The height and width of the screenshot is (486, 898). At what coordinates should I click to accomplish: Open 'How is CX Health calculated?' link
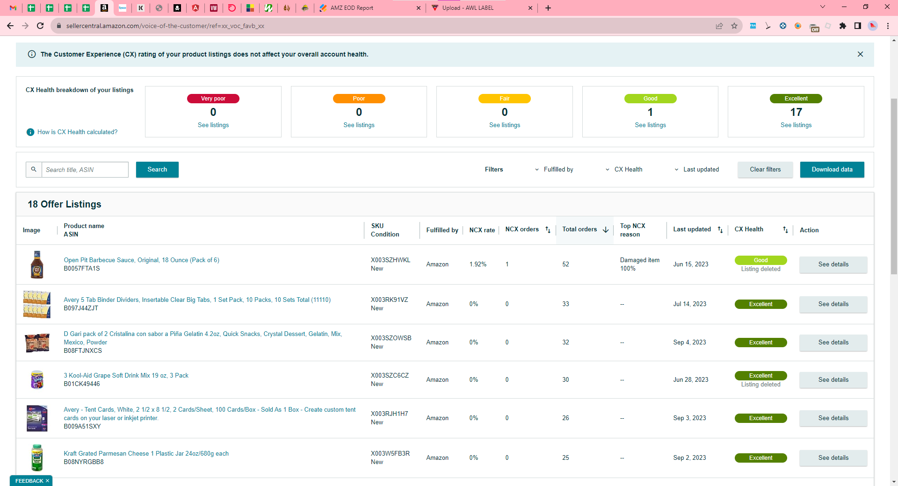(77, 132)
